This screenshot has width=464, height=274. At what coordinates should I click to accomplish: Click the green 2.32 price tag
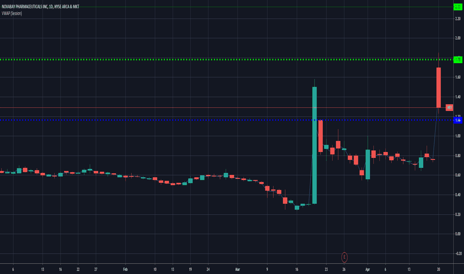458,7
